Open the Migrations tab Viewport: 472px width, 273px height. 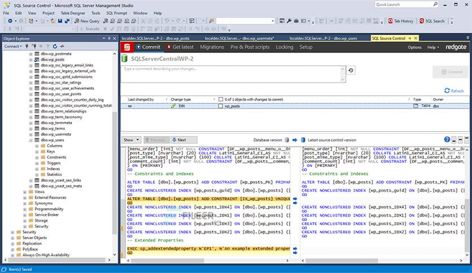(212, 47)
